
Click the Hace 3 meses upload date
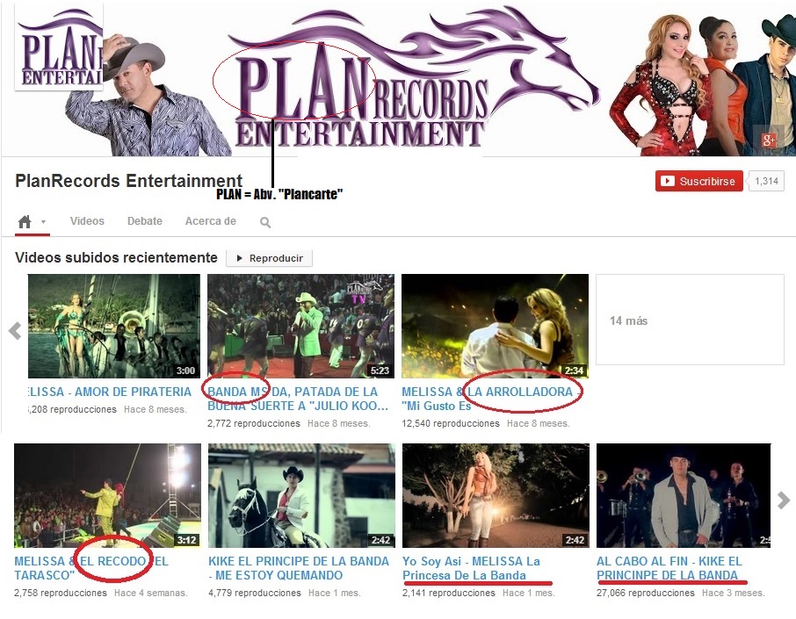tap(733, 593)
